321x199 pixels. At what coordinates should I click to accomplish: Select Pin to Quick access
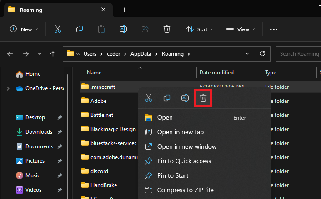point(184,161)
